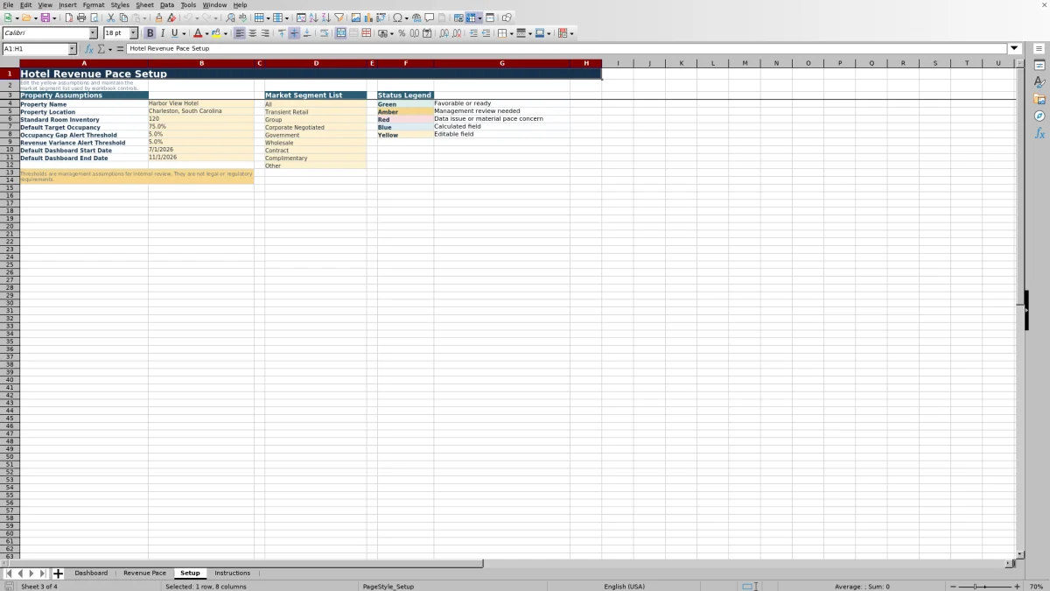Insert a special character Omega icon
The image size is (1050, 591).
(397, 18)
